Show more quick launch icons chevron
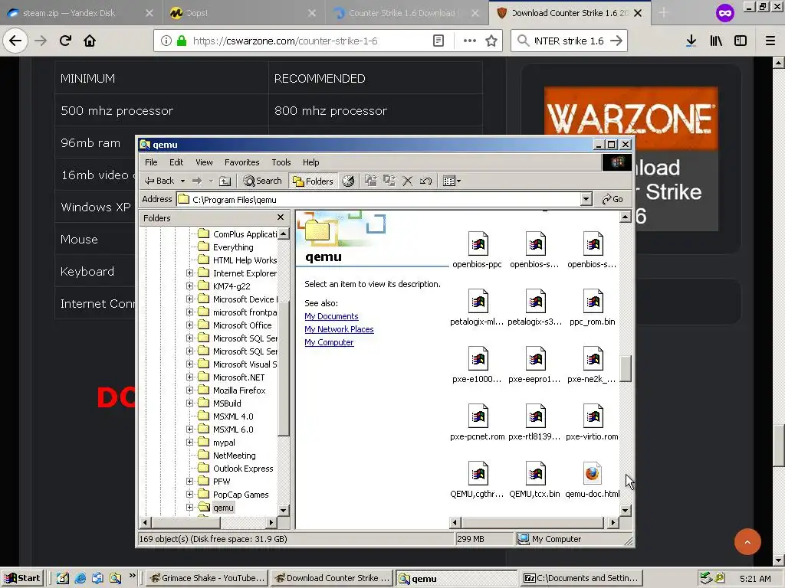This screenshot has height=588, width=785. click(132, 576)
